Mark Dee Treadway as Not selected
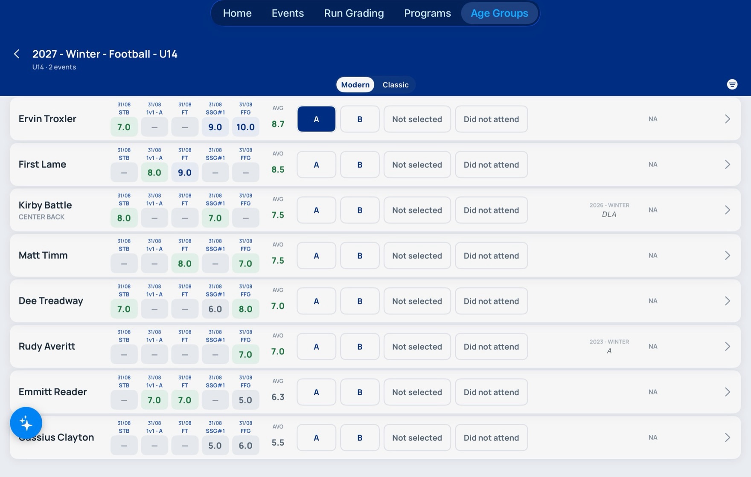This screenshot has height=477, width=751. [x=417, y=301]
